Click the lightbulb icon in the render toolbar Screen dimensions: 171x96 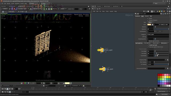point(54,9)
